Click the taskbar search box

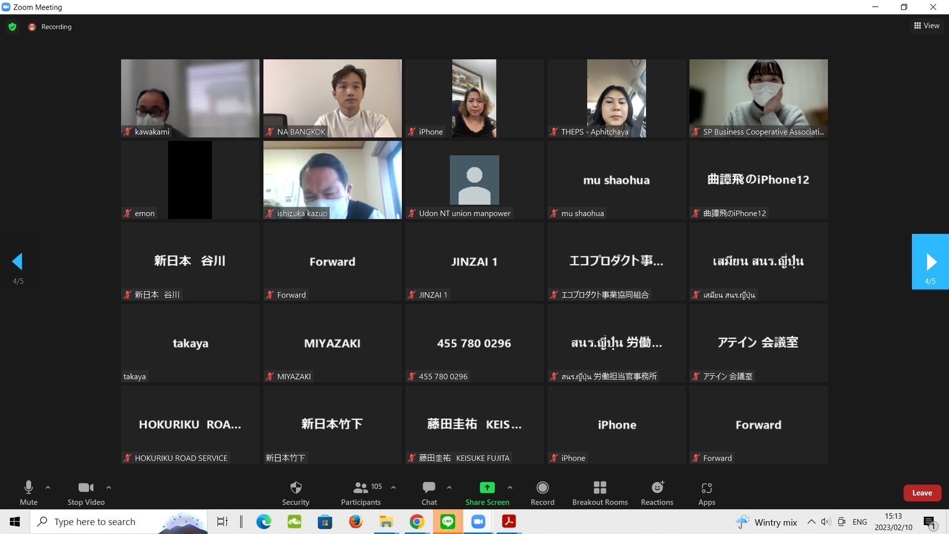coord(118,522)
